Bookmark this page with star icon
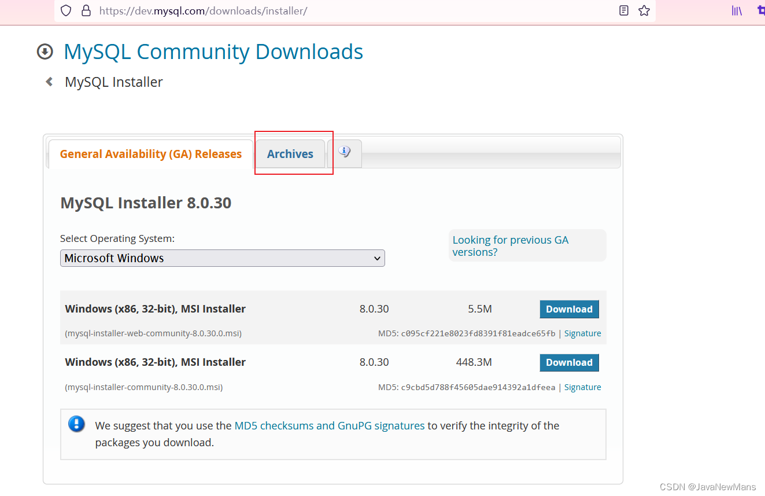 (644, 10)
